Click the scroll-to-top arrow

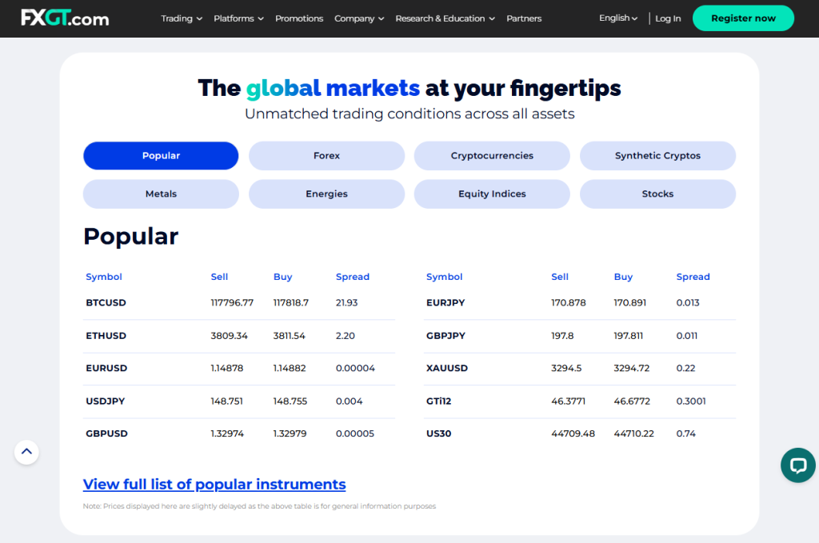click(x=26, y=452)
